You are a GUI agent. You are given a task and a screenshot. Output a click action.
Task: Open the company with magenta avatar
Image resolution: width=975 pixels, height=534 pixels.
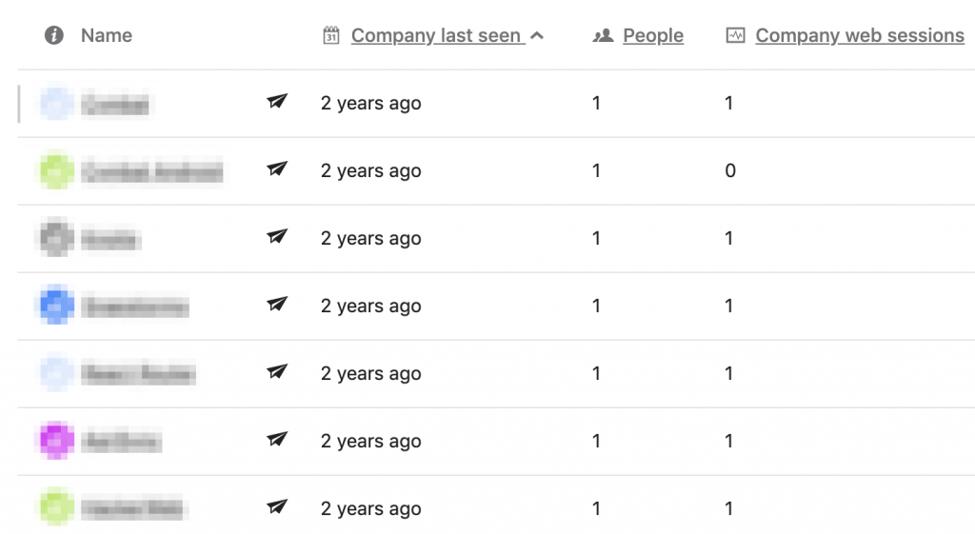[121, 442]
